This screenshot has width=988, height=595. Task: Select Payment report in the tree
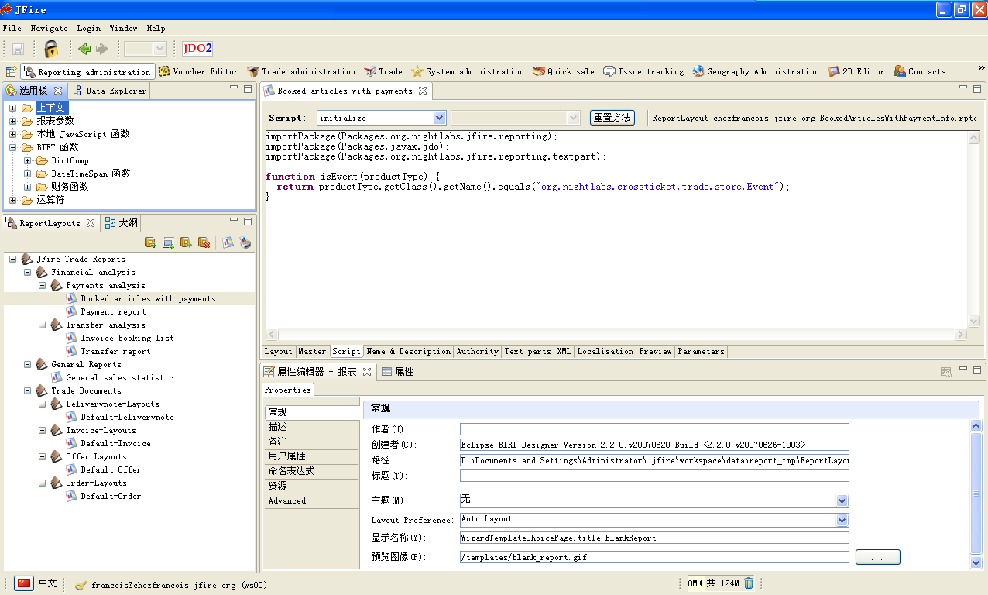click(x=113, y=311)
